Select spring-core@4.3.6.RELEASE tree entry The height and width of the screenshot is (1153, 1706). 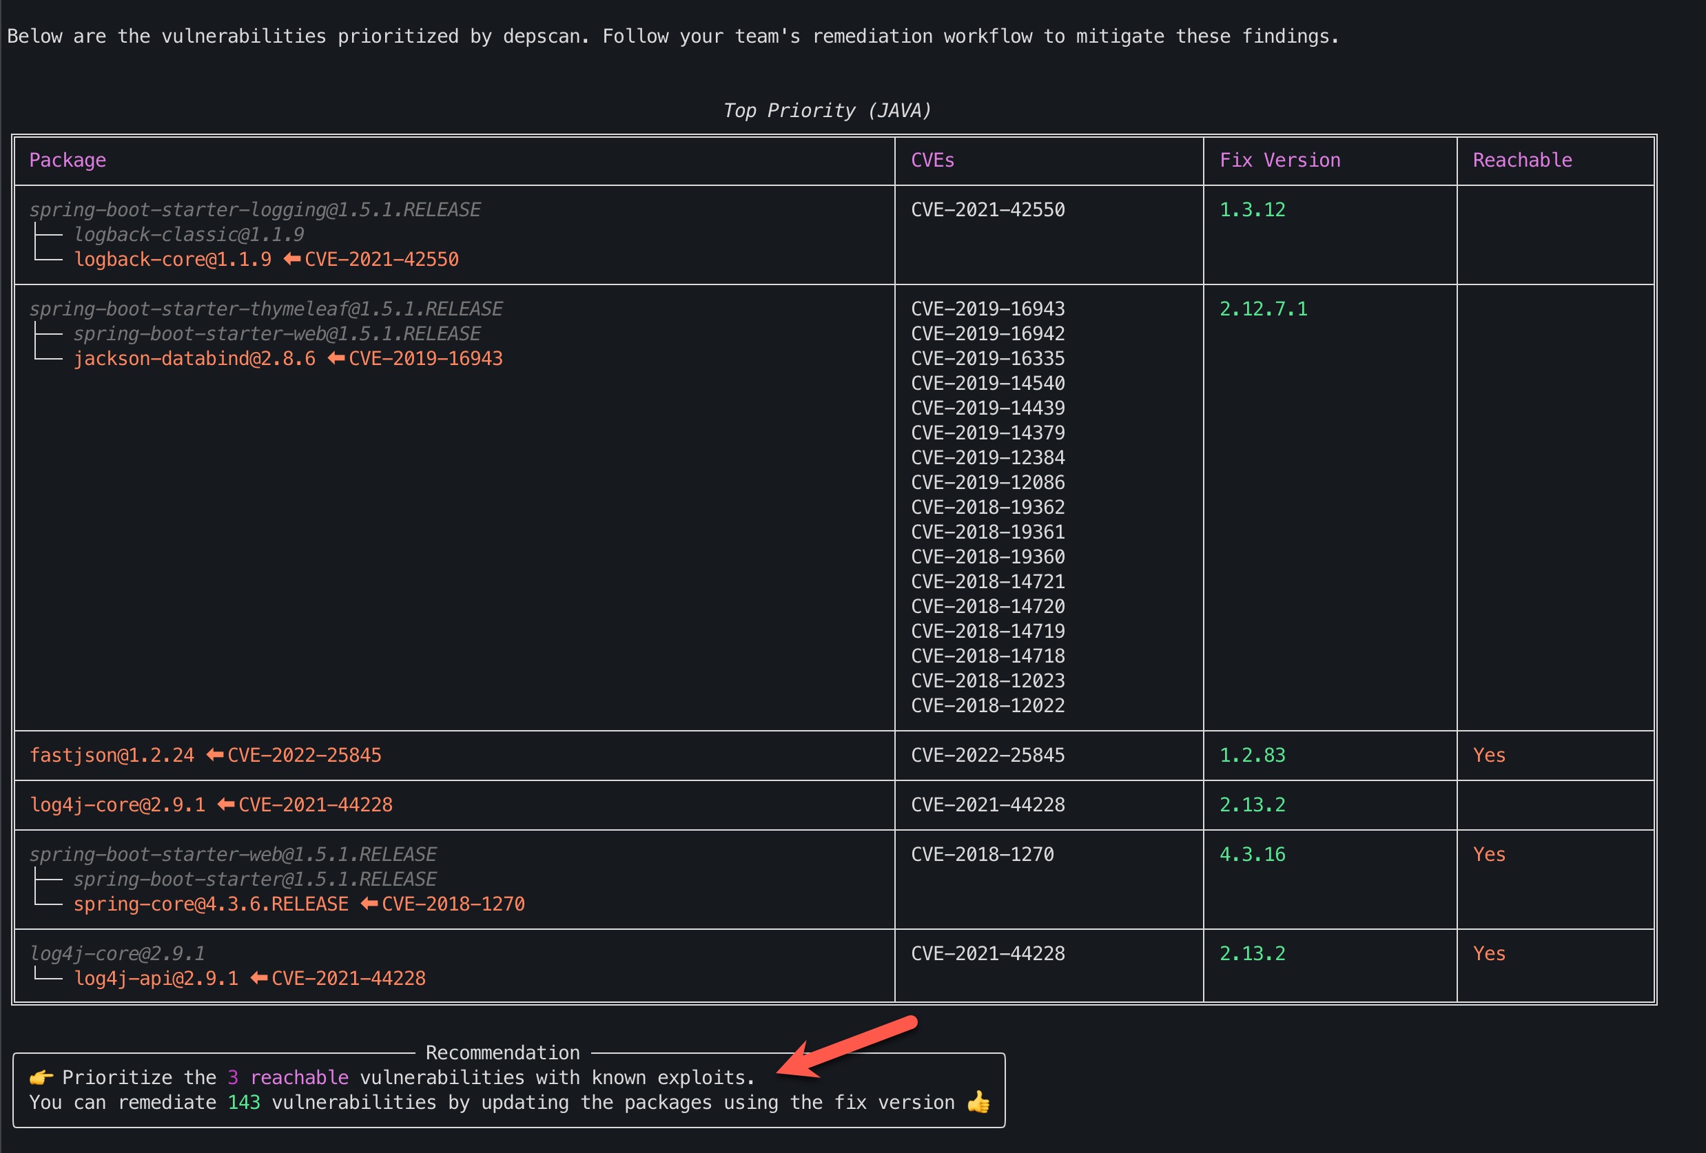[211, 904]
